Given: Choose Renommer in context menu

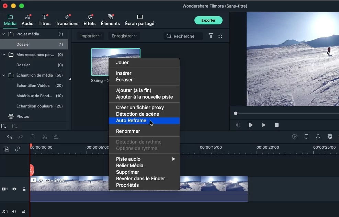Looking at the screenshot, I should (x=144, y=131).
